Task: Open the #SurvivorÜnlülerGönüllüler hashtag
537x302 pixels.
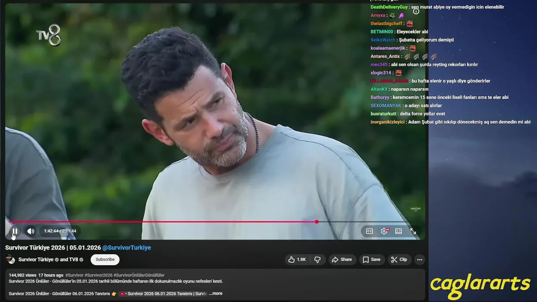Action: click(x=139, y=276)
